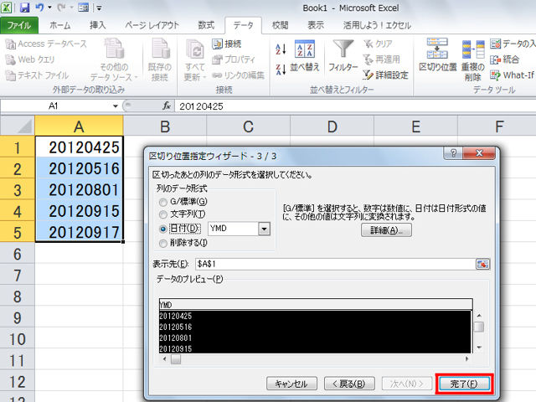Open その他のデータ ソース dropdown
This screenshot has width=536, height=402.
pyautogui.click(x=114, y=60)
